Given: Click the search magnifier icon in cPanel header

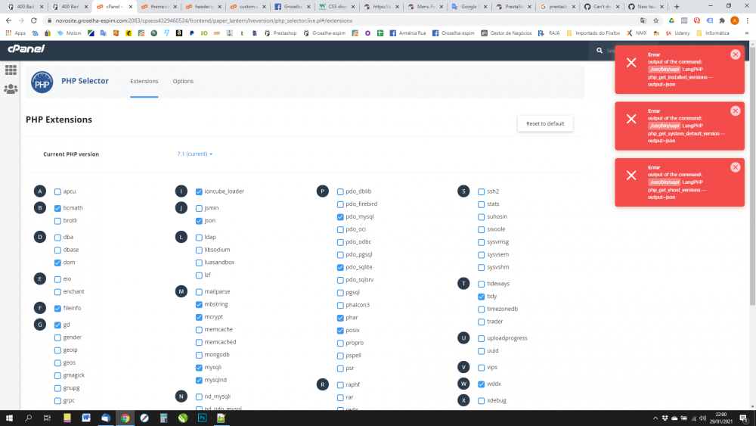Looking at the screenshot, I should (600, 50).
